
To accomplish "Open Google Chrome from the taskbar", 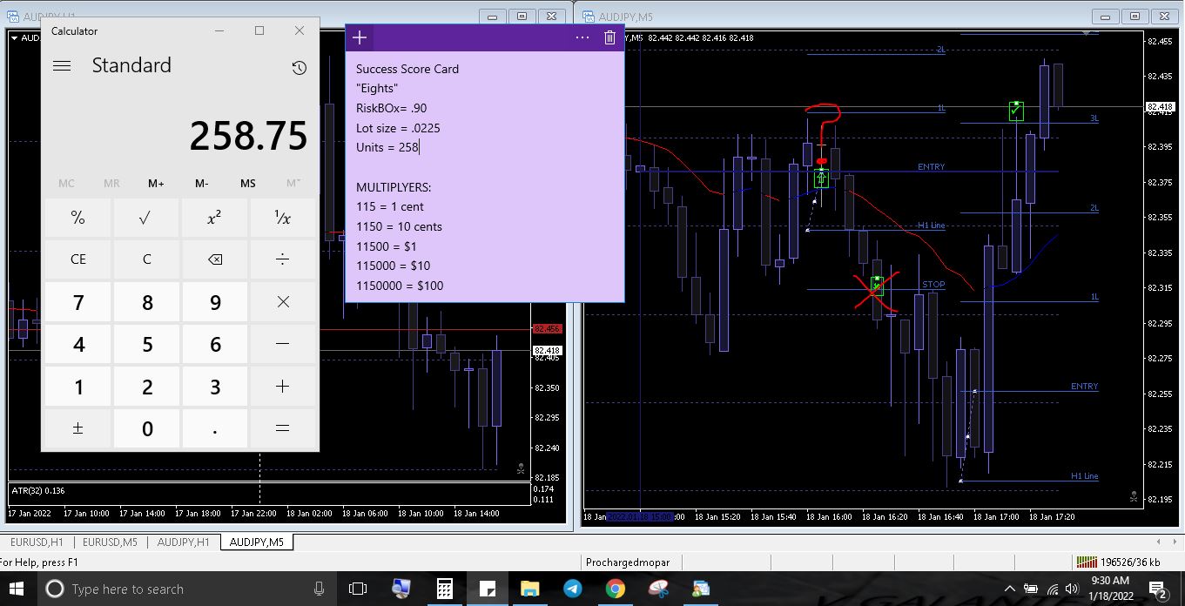I will (615, 589).
